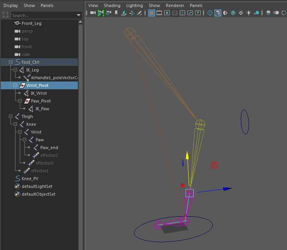287x250 pixels.
Task: Select Smooth Shade All cube icon
Action: pos(218,13)
